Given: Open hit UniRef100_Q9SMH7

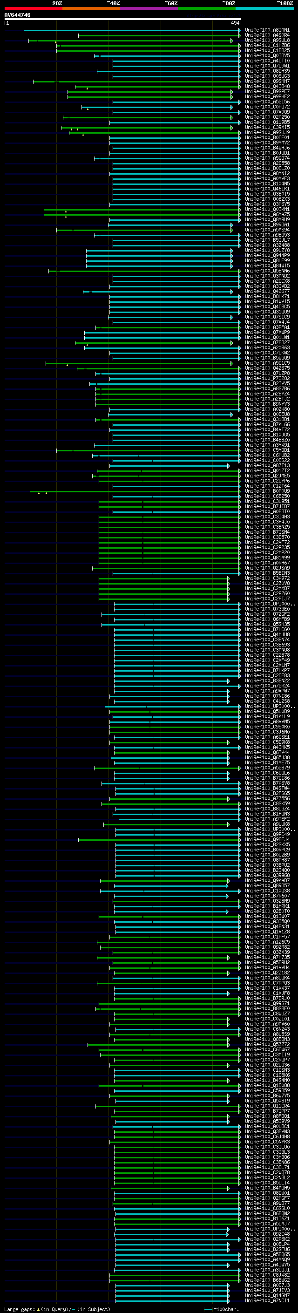Looking at the screenshot, I should click(x=267, y=81).
